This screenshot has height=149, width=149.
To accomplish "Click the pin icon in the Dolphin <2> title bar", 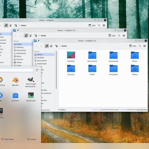I will 39,41.
